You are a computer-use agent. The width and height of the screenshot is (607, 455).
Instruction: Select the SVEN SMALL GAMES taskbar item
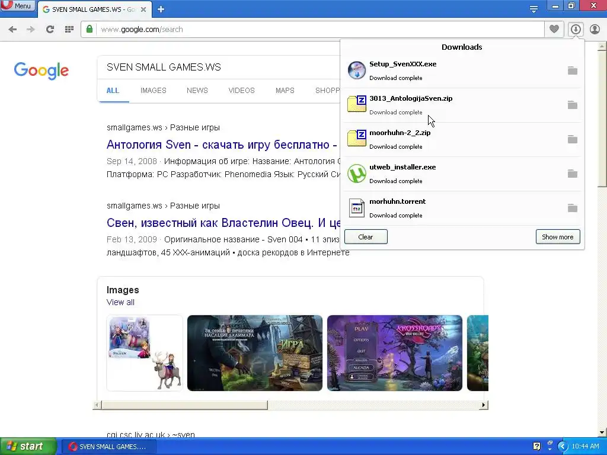click(108, 447)
